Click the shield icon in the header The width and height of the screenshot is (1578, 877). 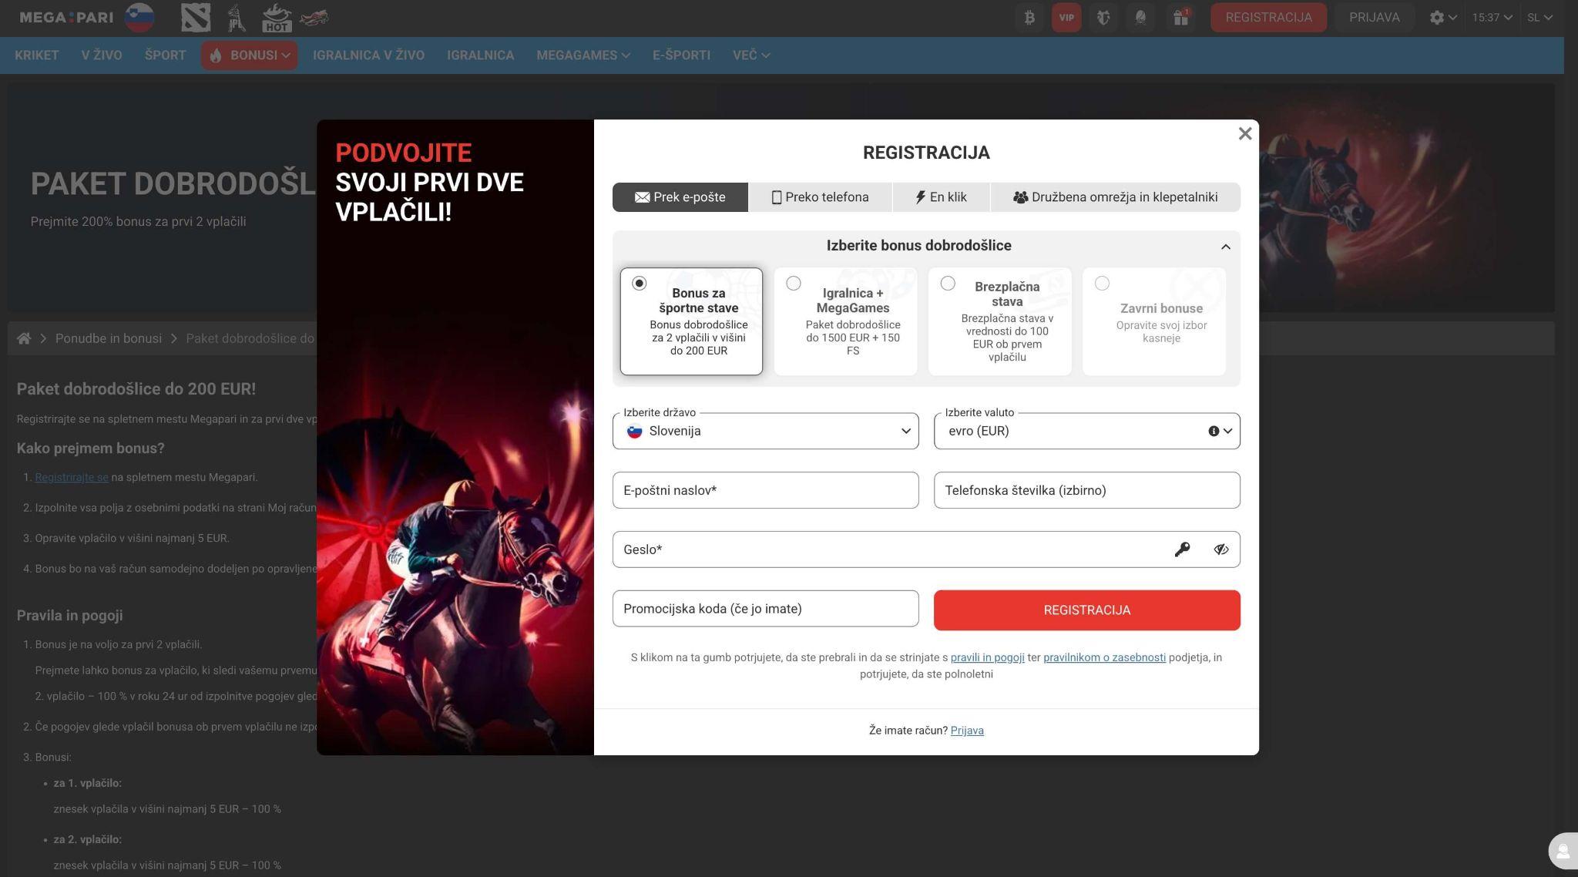point(1103,17)
